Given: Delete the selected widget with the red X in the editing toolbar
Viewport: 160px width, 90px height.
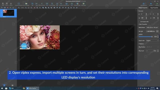Looking at the screenshot, I should pos(34,8).
